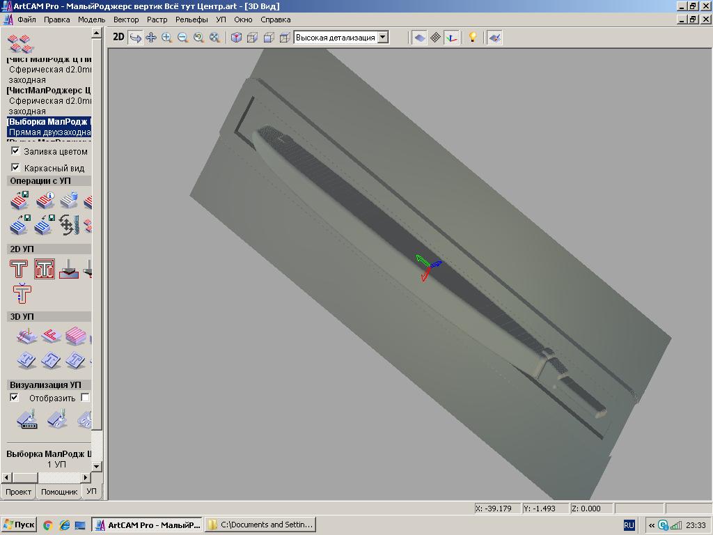
Task: Click the origin axes display icon
Action: pyautogui.click(x=453, y=38)
